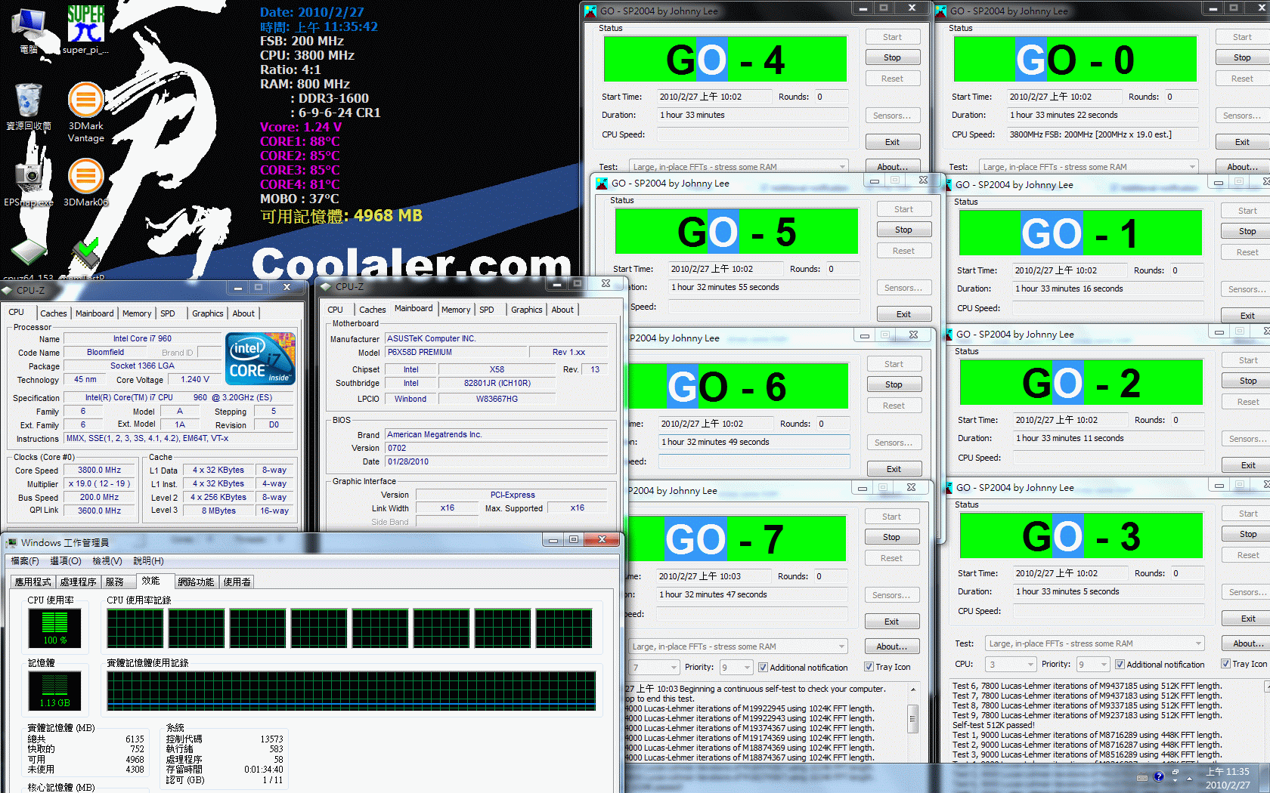Click the clock in the taskbar
The height and width of the screenshot is (793, 1270).
pyautogui.click(x=1228, y=778)
